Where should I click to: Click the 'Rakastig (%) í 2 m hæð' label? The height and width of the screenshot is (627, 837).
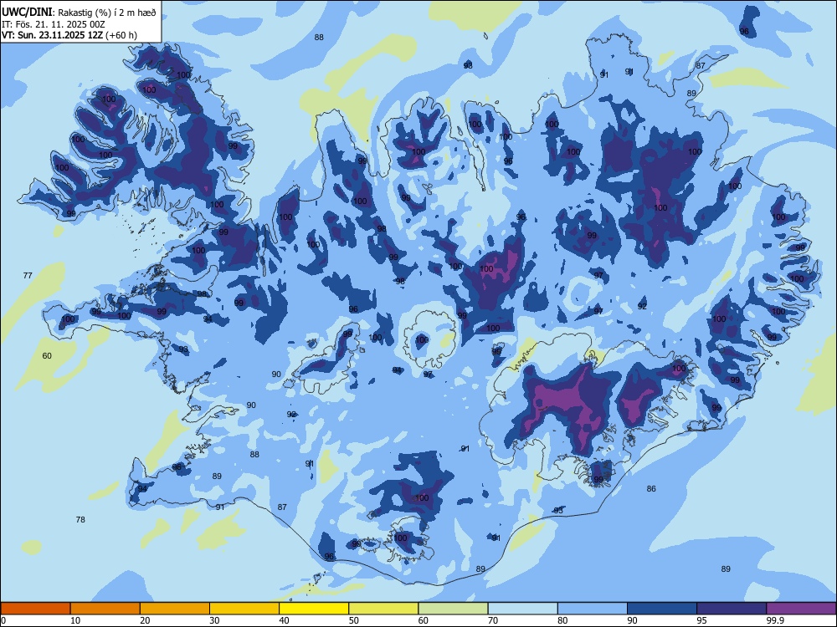point(107,13)
